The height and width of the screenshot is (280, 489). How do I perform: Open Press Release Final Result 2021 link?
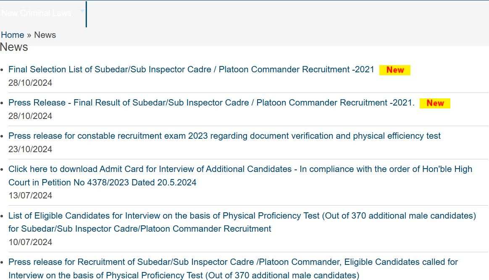tap(211, 103)
